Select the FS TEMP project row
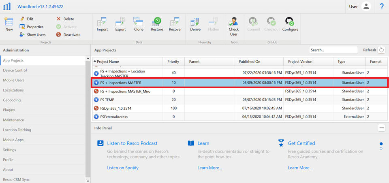 pyautogui.click(x=240, y=100)
